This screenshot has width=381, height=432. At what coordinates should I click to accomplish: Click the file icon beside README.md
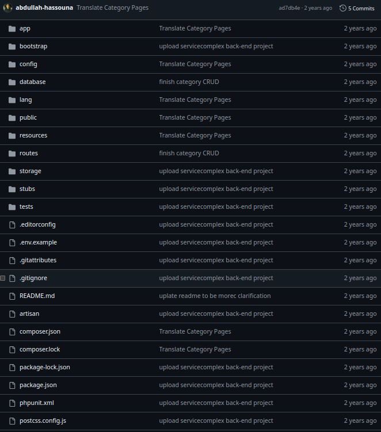pos(12,296)
